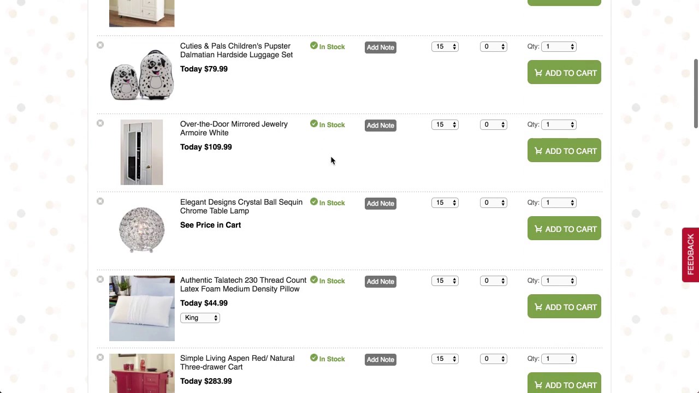Open the 15 dropdown for Dalmatian Luggage

point(445,47)
